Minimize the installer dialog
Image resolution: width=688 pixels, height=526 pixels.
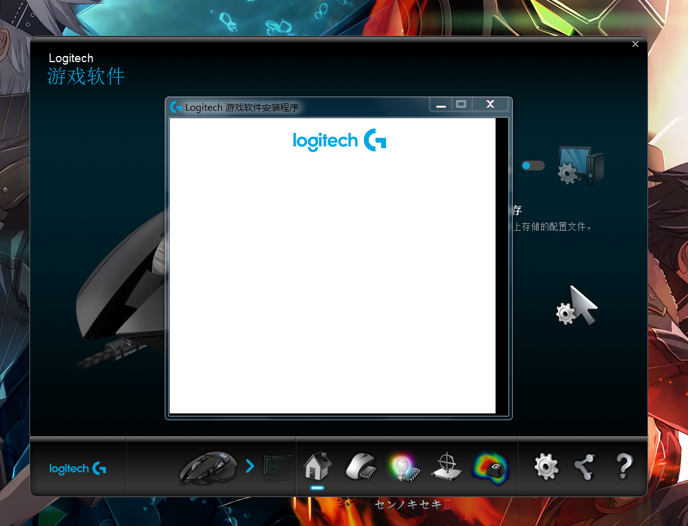[x=441, y=105]
